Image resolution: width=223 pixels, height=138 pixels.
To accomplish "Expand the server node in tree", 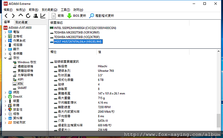I will point(5,45).
